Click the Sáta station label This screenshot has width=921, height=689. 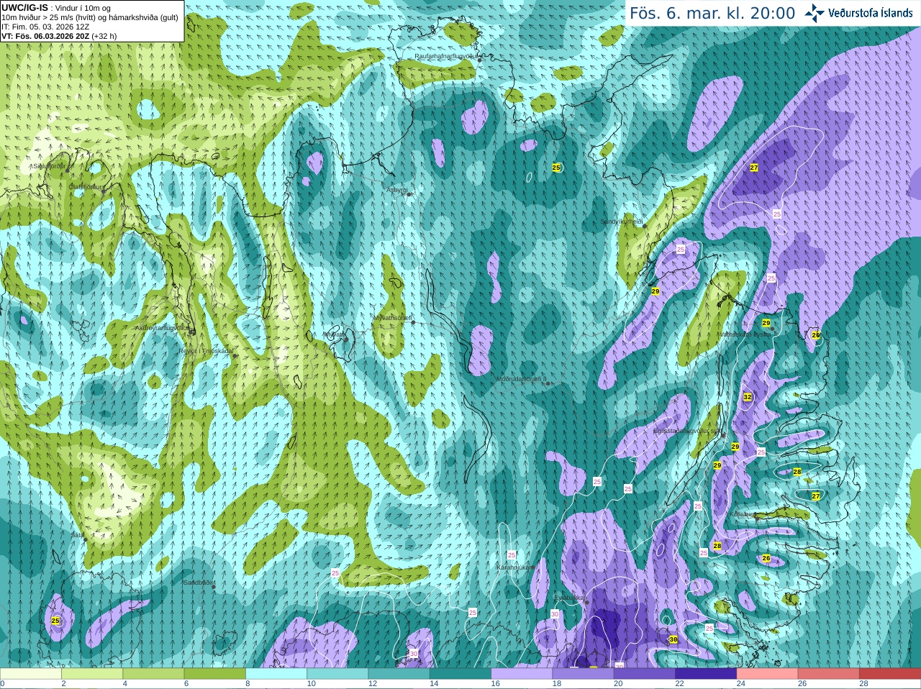pyautogui.click(x=77, y=535)
